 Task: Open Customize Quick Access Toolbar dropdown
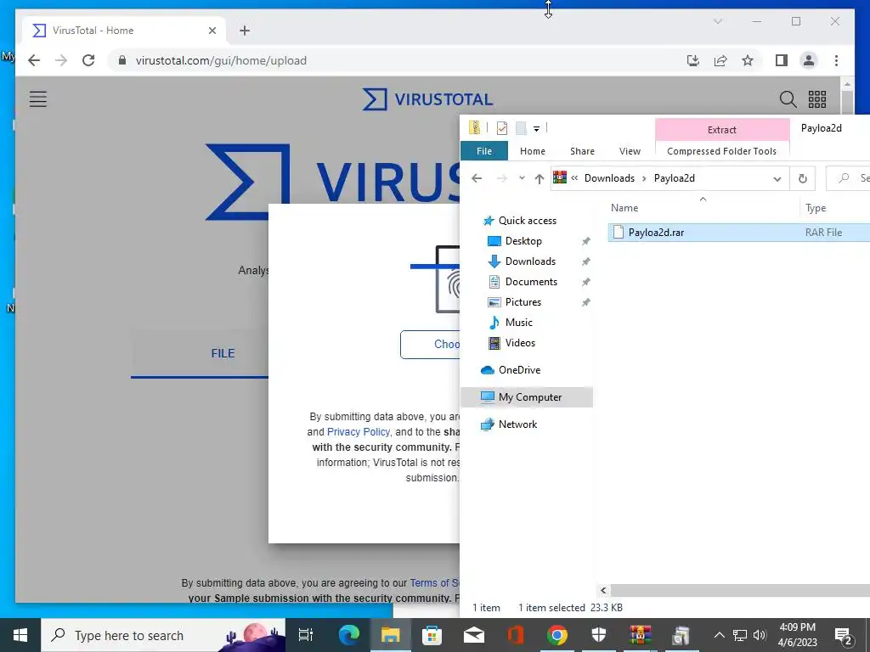click(x=537, y=129)
